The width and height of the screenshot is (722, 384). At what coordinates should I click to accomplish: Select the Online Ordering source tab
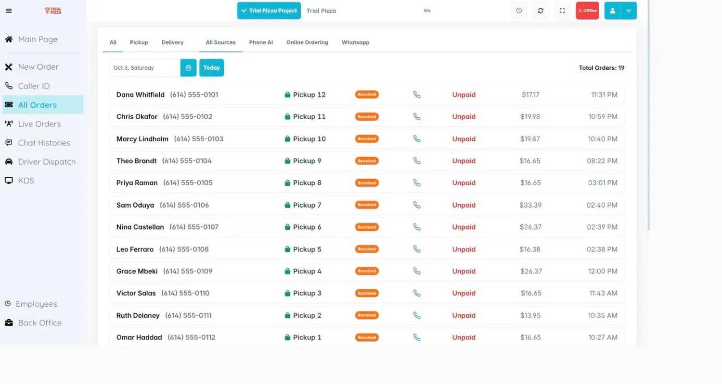(307, 42)
